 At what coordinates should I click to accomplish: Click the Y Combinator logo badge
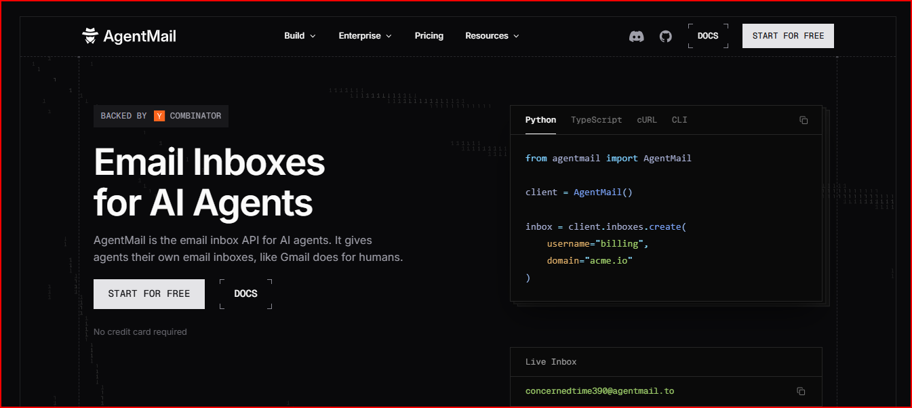[x=159, y=116]
